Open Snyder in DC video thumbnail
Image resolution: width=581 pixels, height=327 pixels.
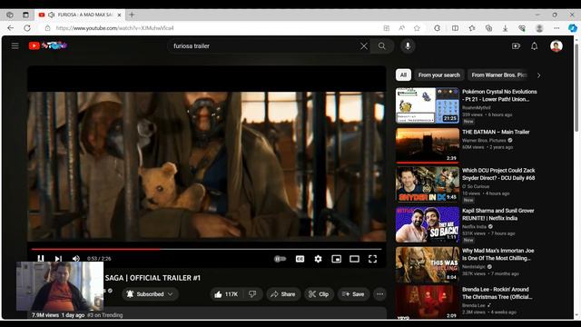428,184
